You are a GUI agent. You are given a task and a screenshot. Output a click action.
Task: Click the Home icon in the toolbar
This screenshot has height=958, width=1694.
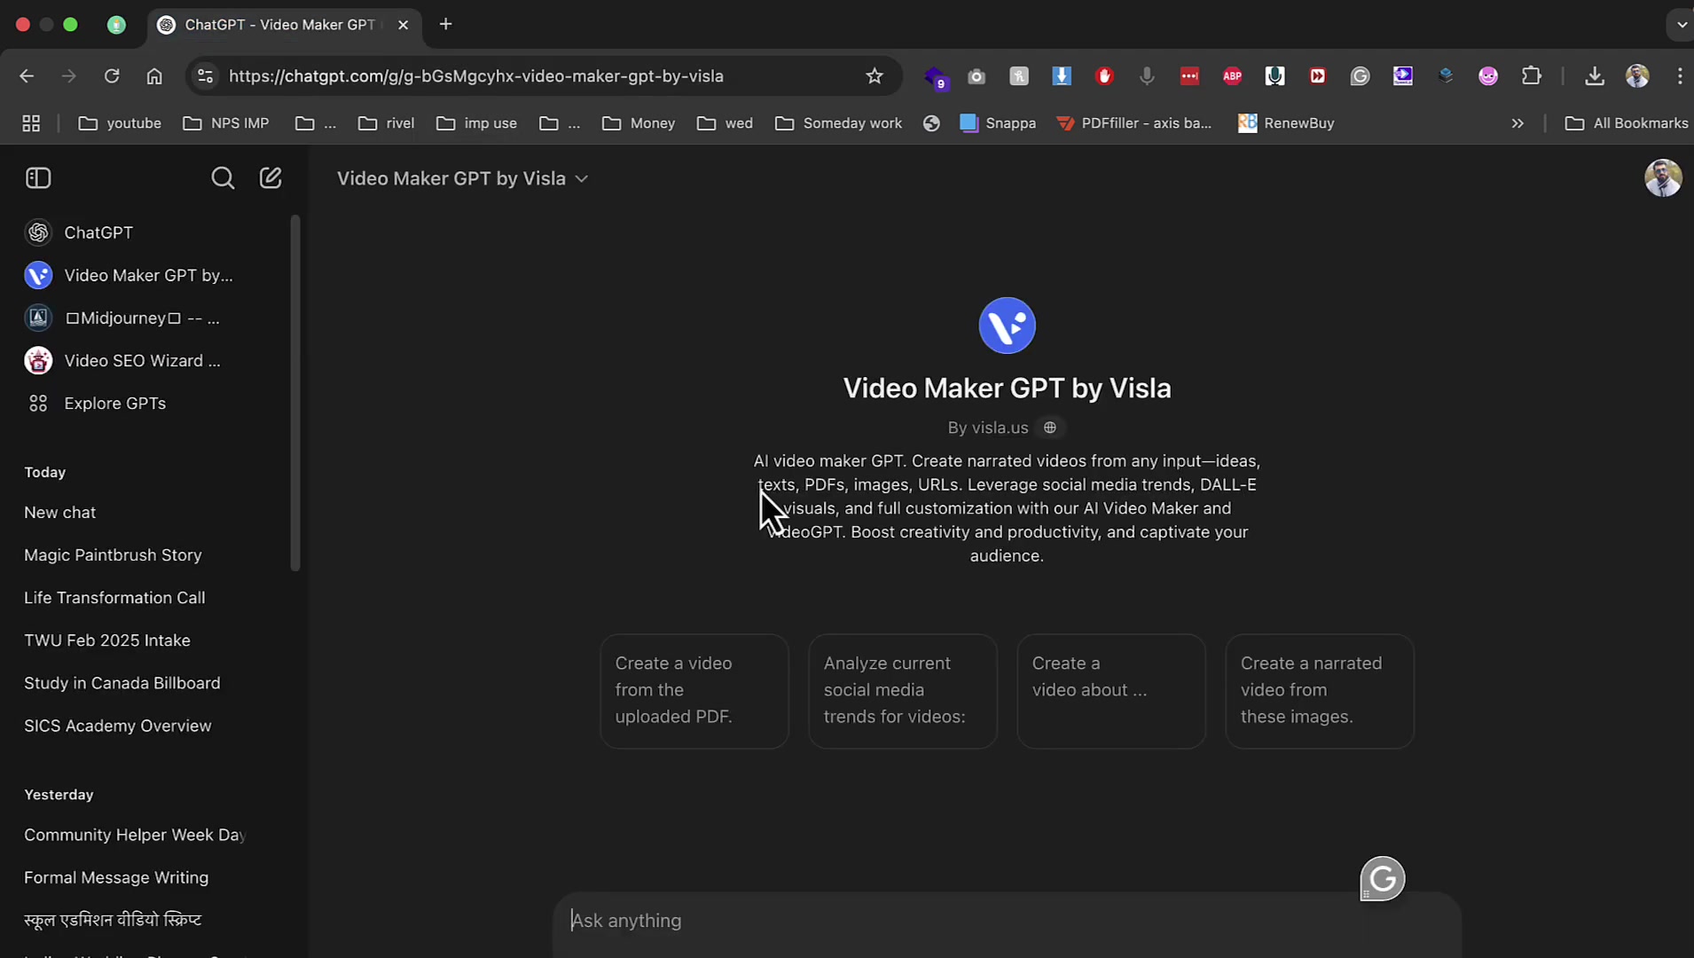(154, 76)
